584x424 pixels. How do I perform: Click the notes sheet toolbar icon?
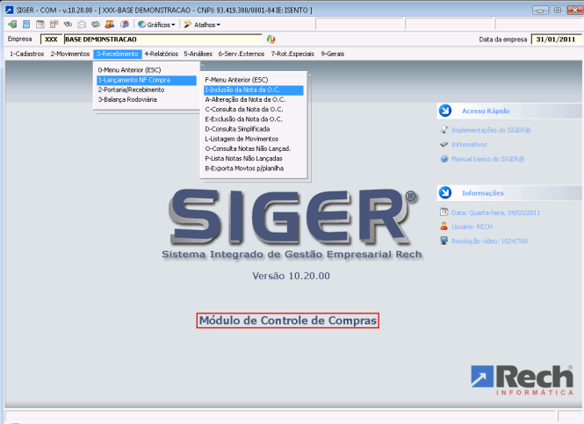pos(54,25)
